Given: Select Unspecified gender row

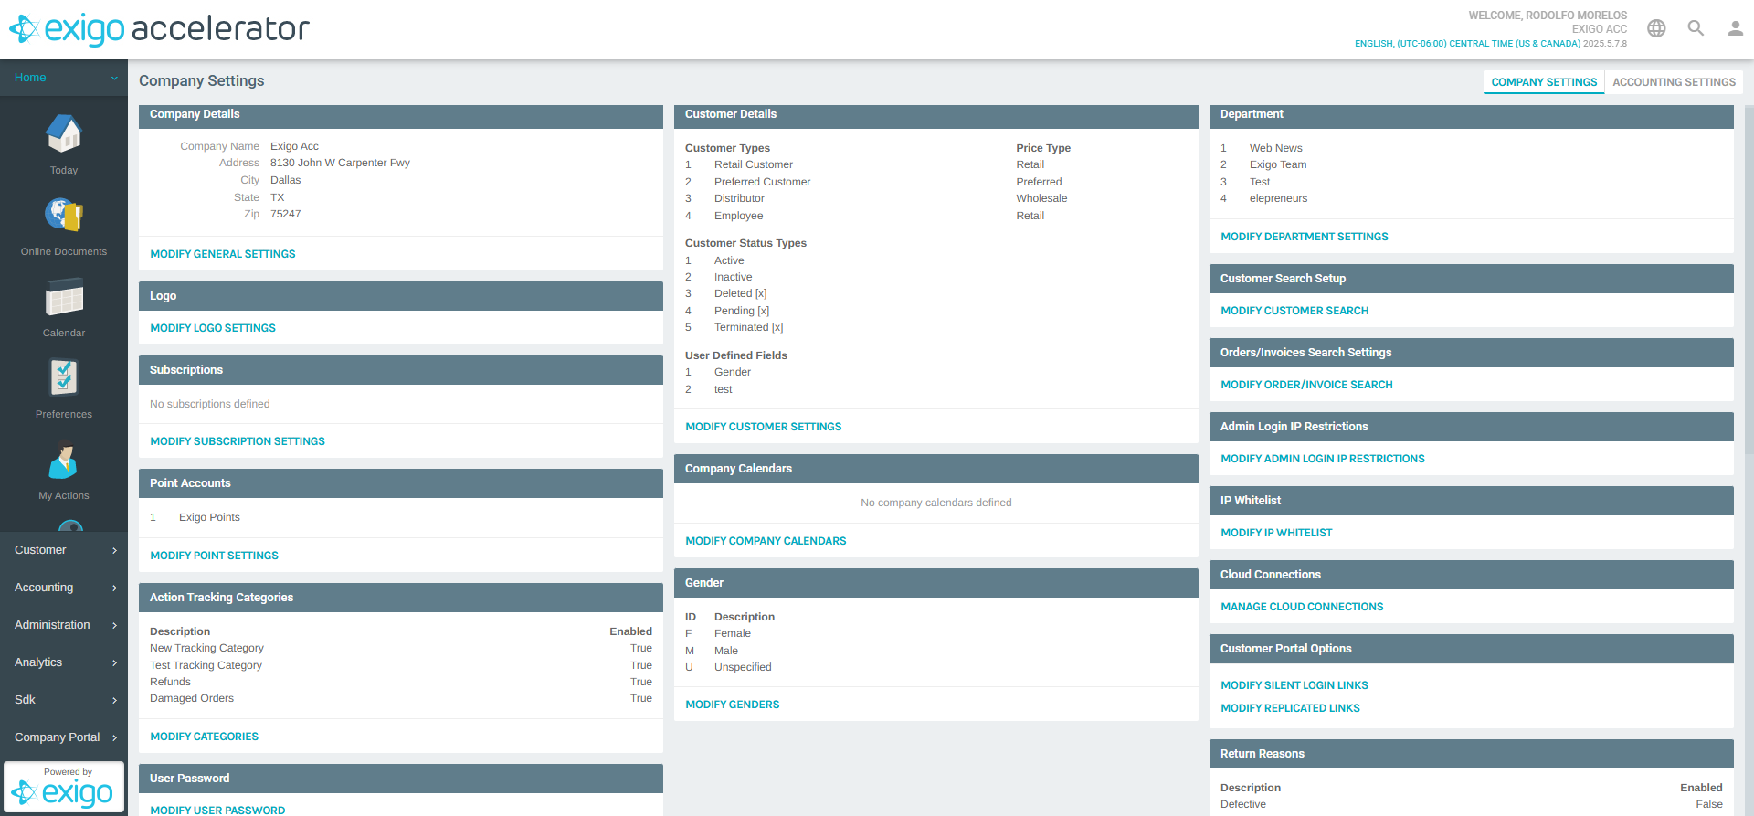Looking at the screenshot, I should [935, 667].
